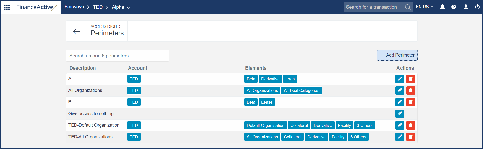Open the EN-US language dropdown
The width and height of the screenshot is (483, 149).
(x=424, y=7)
